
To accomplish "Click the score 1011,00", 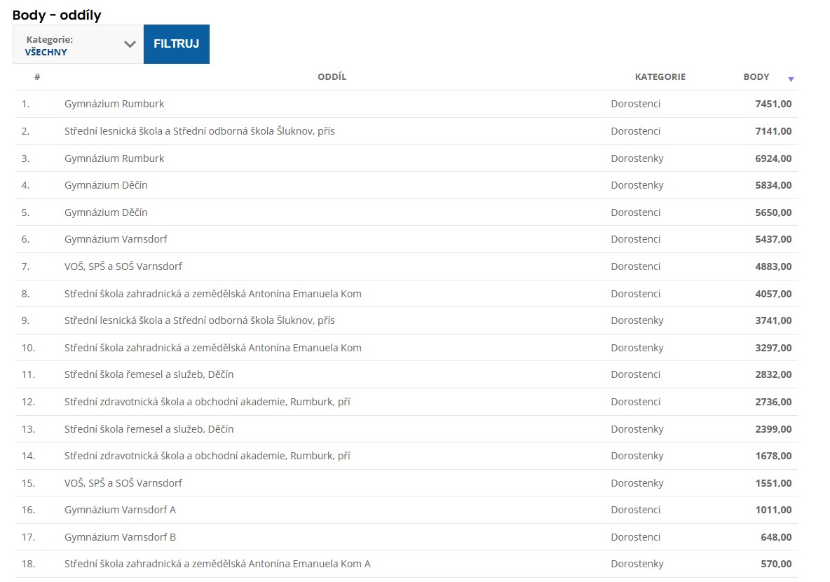I will [773, 510].
